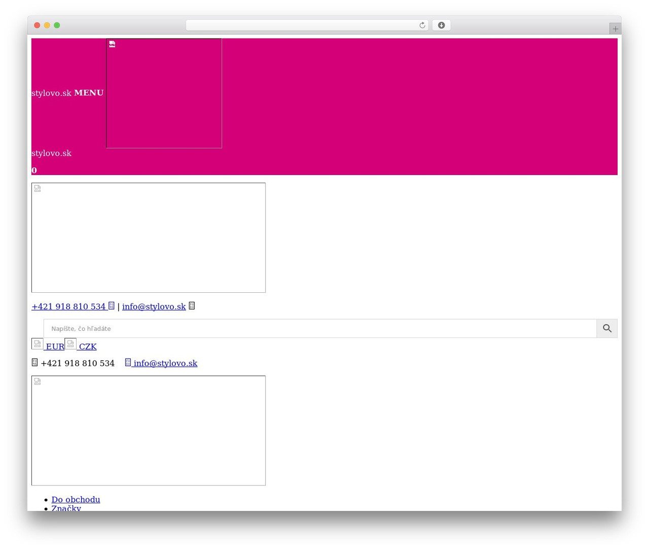Screen dimensions: 649x550
Task: Focus the 'Napíšte, čo hľadáte' search field
Action: [x=320, y=328]
